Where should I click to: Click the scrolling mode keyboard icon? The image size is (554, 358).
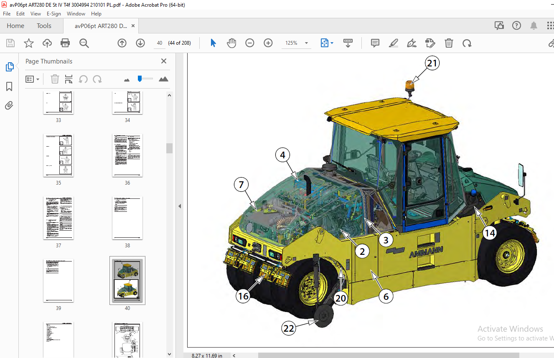tap(348, 43)
